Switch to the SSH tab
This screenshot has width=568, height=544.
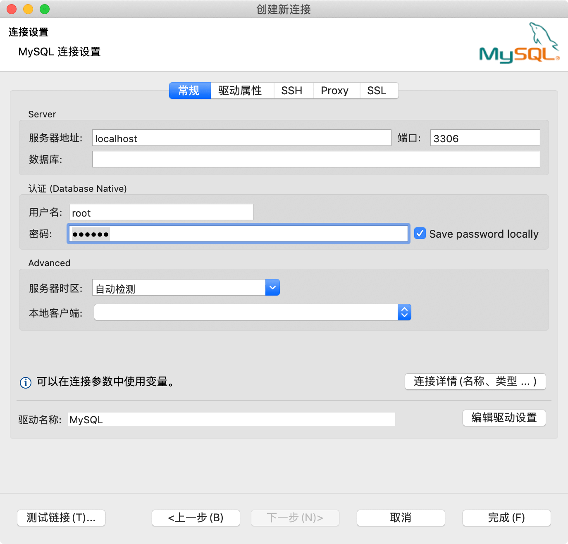click(293, 91)
